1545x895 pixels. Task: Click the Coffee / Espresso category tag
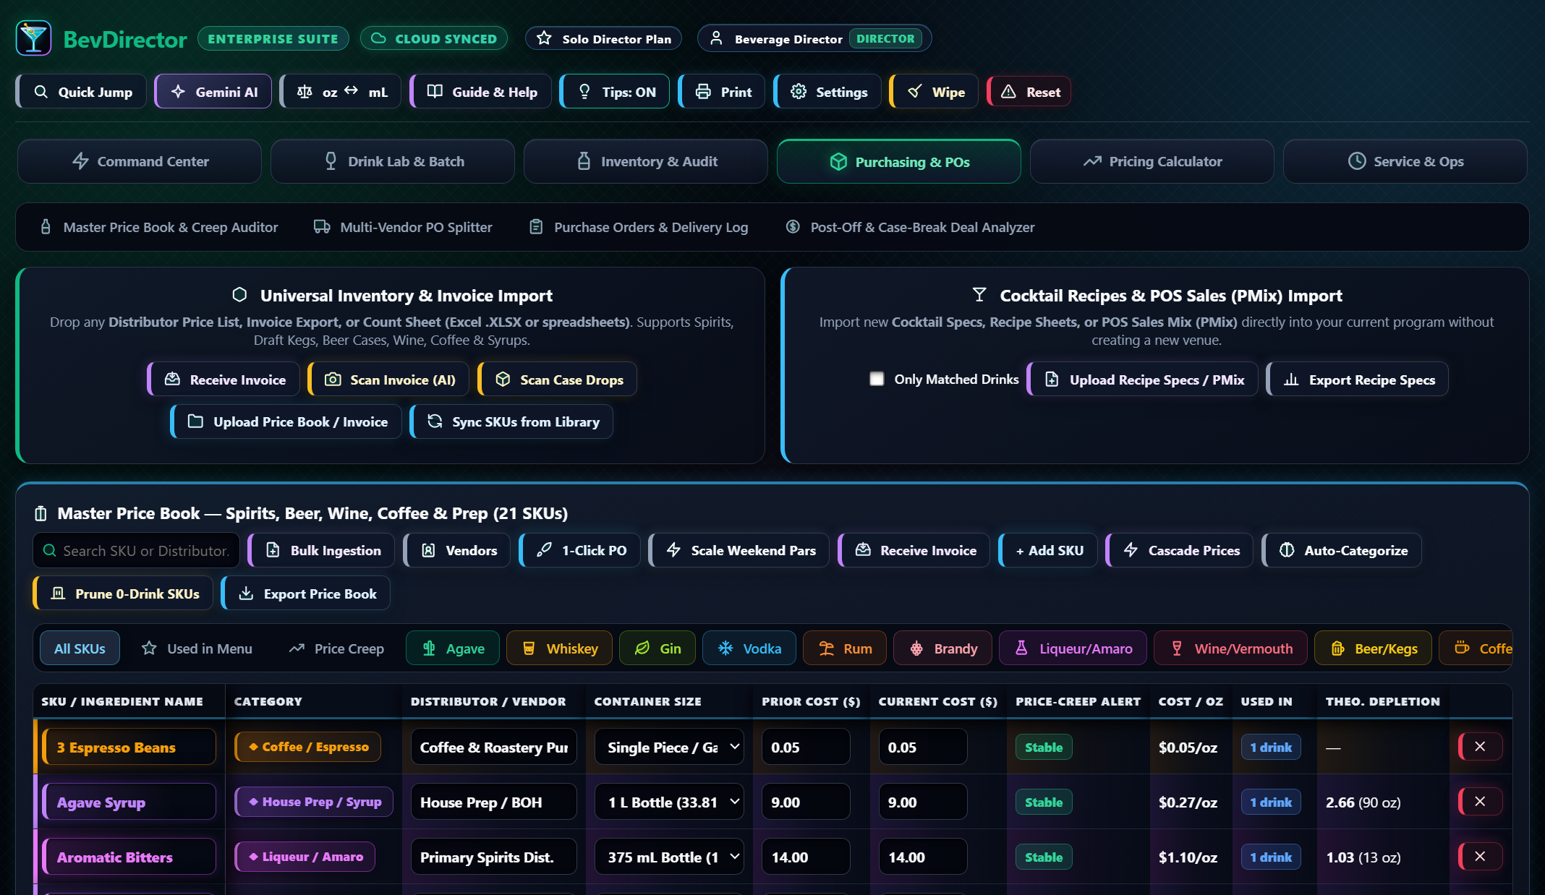click(307, 747)
